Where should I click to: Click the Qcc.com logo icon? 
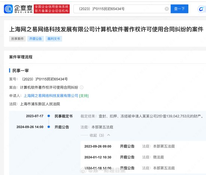[x=8, y=9]
